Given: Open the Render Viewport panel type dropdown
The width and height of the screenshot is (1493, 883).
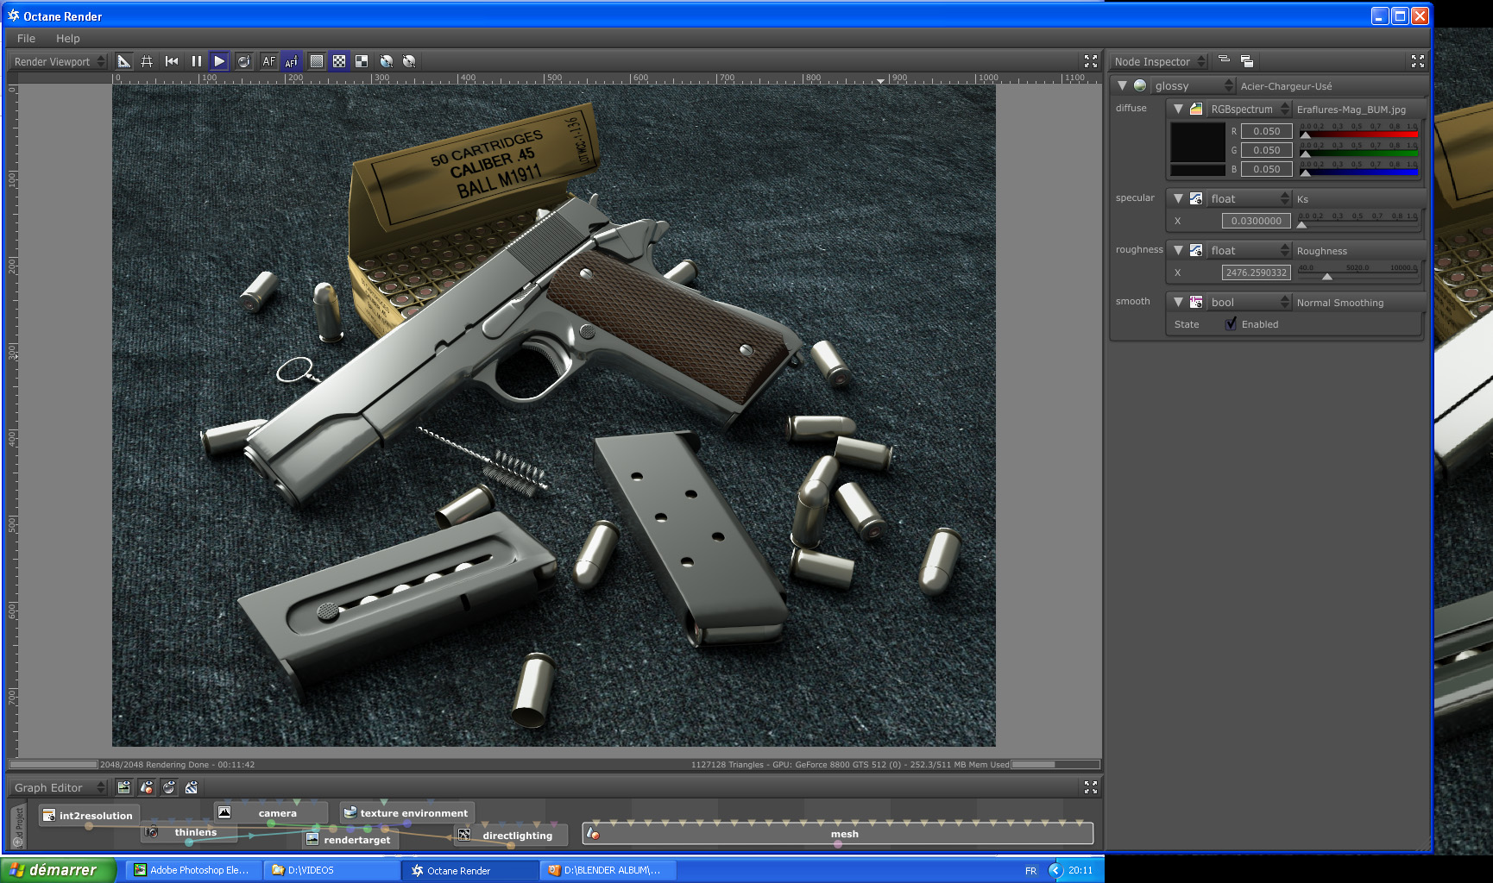Looking at the screenshot, I should click(59, 61).
